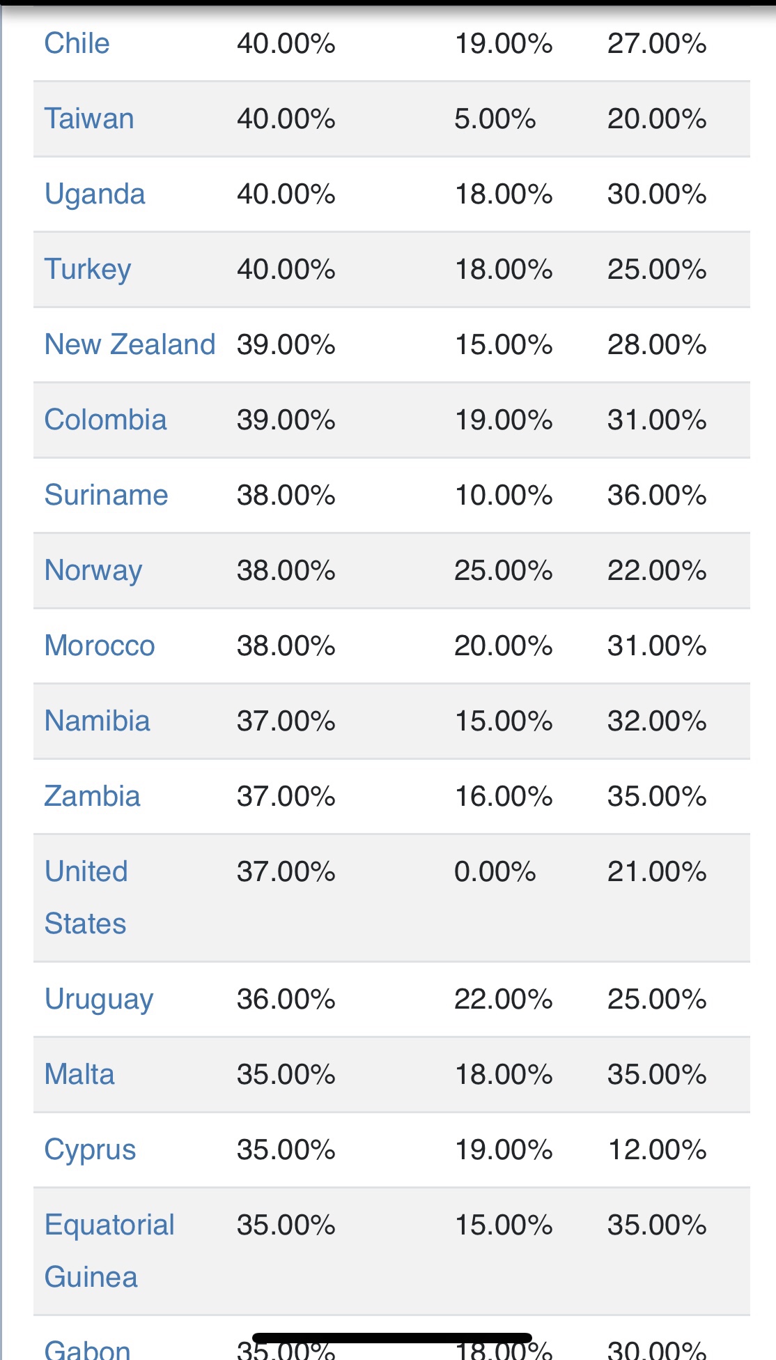Tap the home indicator bar
Screen dimensions: 776x1360
(x=392, y=1338)
